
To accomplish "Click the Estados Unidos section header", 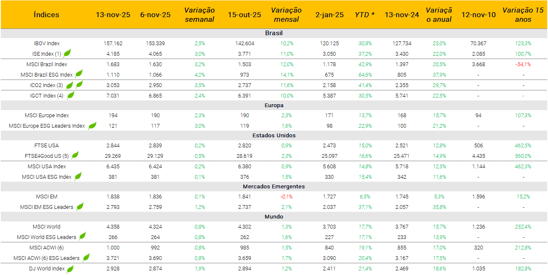I will (x=274, y=135).
